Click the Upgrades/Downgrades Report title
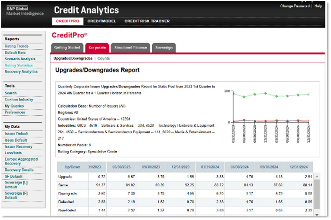Screen dimensions: 331x220 [97, 70]
